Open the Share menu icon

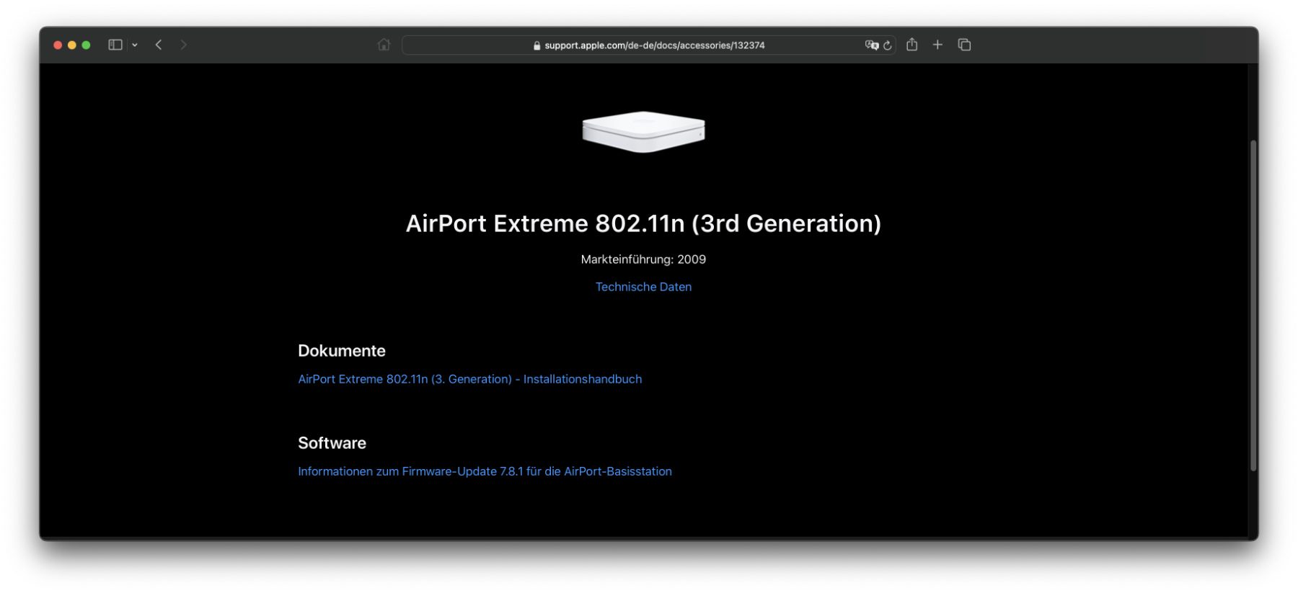coord(912,45)
